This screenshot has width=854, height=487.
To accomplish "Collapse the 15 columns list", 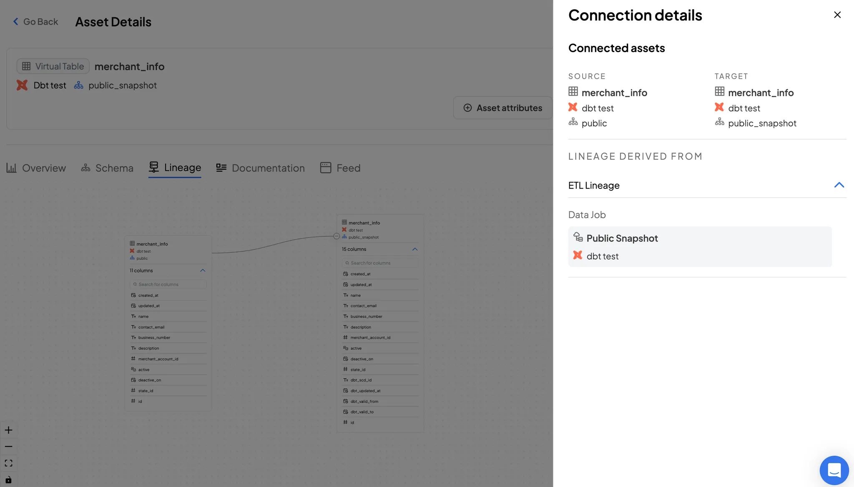I will tap(414, 249).
